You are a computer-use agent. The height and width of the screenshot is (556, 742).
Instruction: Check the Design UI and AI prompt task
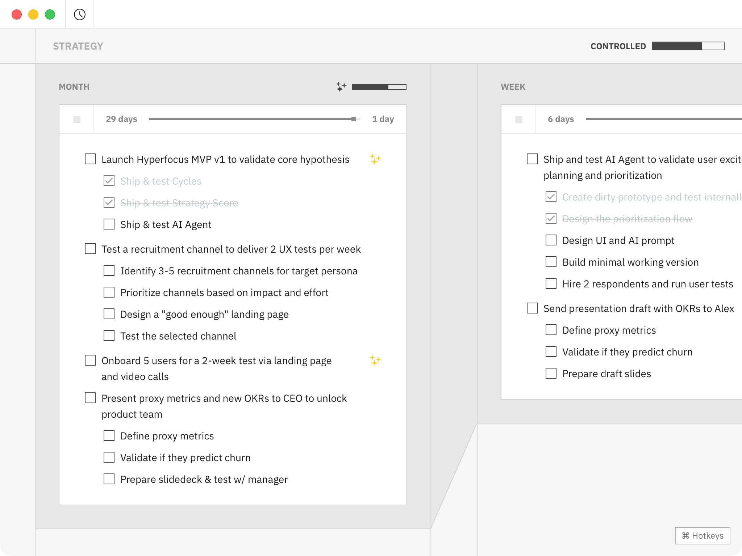point(551,240)
